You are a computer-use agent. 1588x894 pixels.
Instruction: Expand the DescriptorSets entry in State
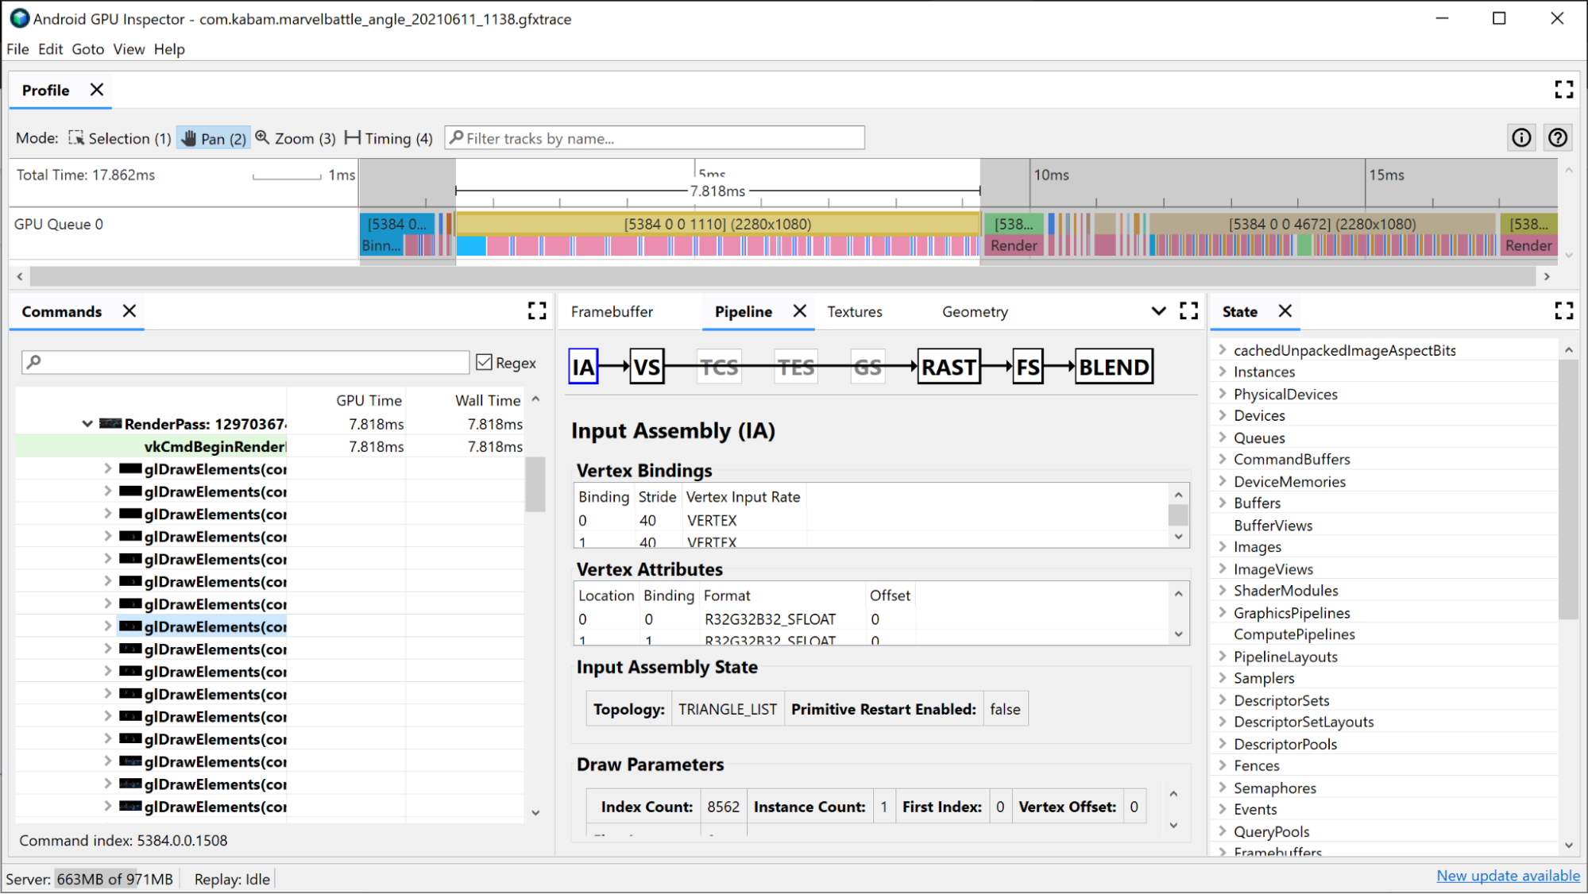pyautogui.click(x=1223, y=699)
